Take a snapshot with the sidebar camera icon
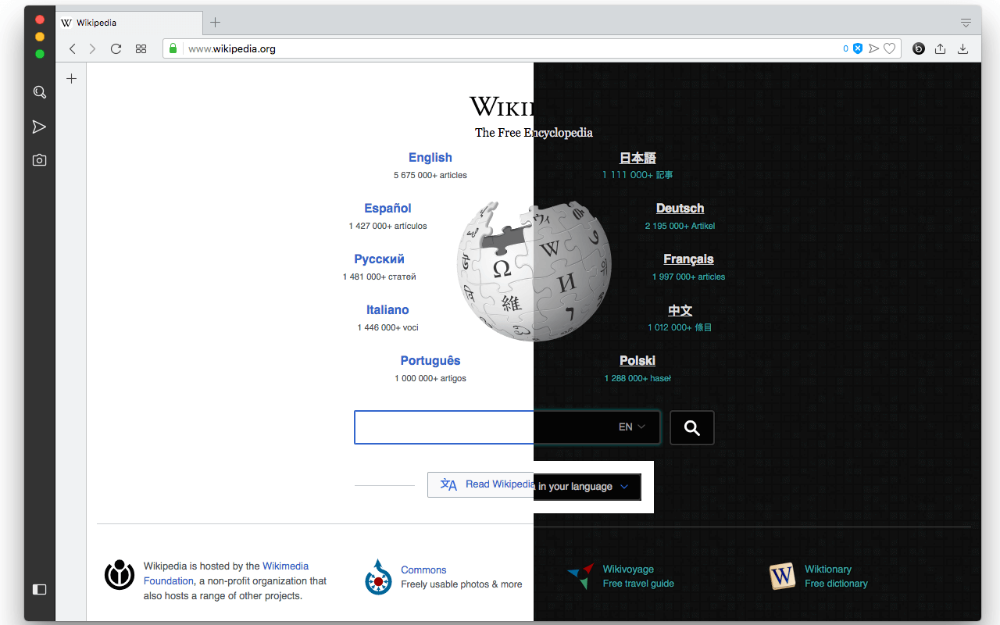The width and height of the screenshot is (1000, 625). click(39, 160)
